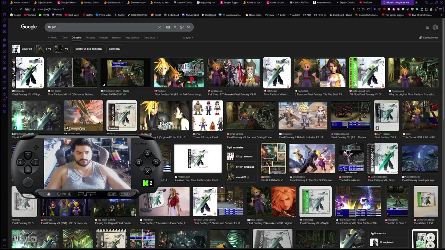Open the Letterboxd bookmark
The height and width of the screenshot is (250, 445).
click(171, 15)
